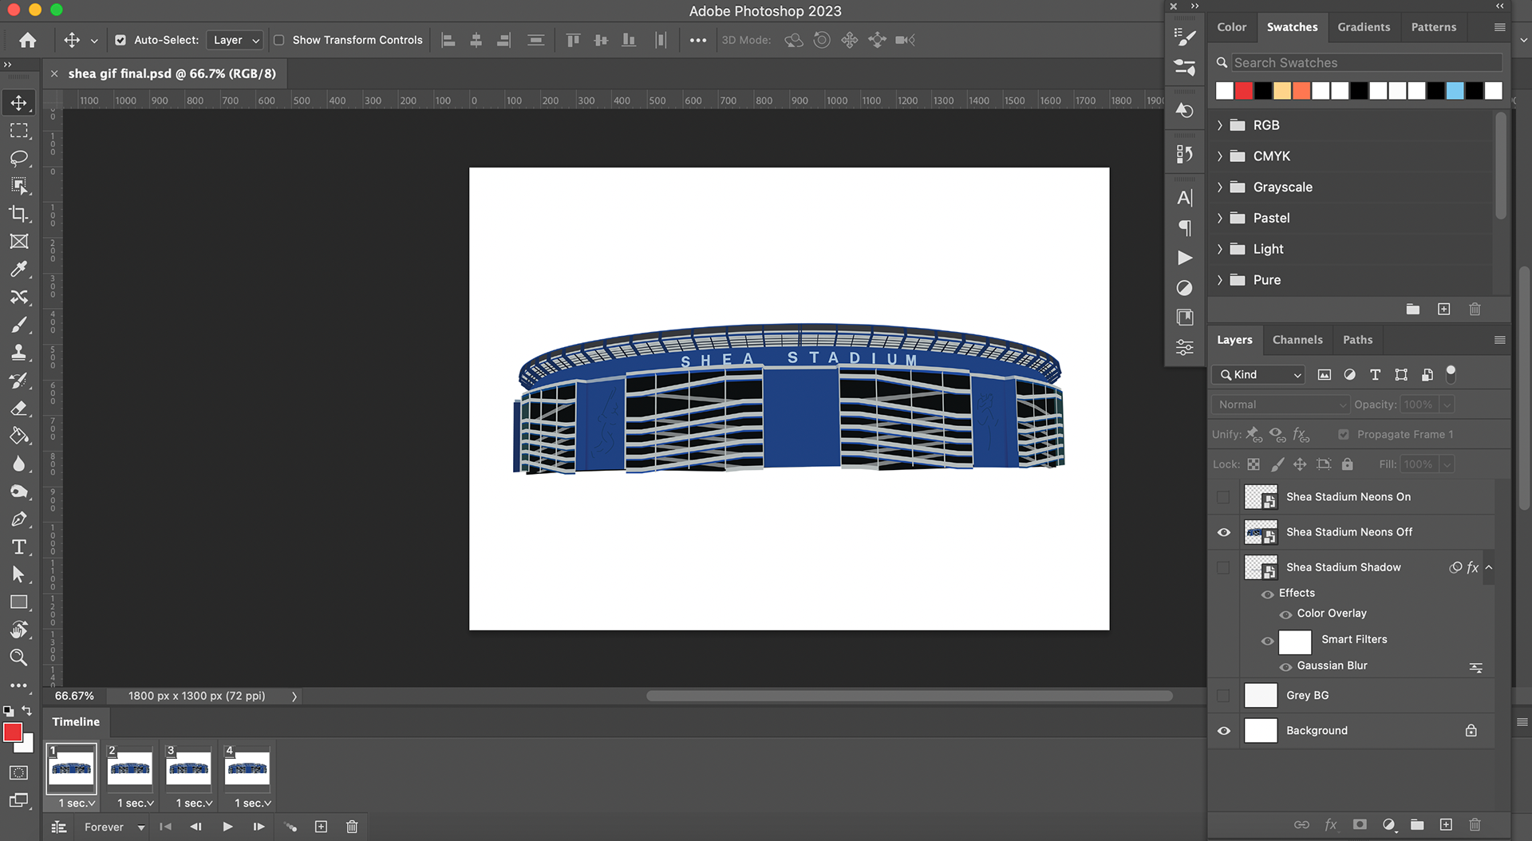This screenshot has width=1532, height=841.
Task: Select the Rectangular Marquee tool
Action: pos(19,131)
